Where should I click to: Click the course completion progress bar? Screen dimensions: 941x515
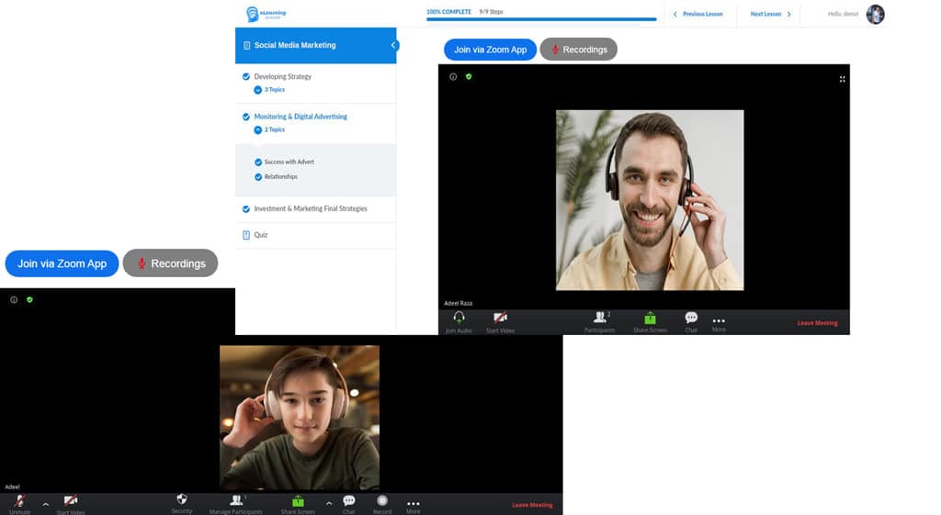click(x=541, y=18)
